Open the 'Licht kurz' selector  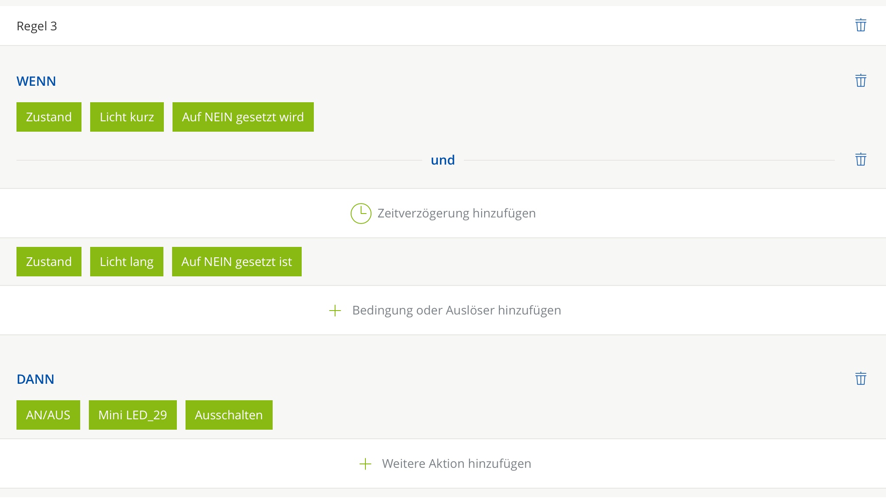pos(127,117)
